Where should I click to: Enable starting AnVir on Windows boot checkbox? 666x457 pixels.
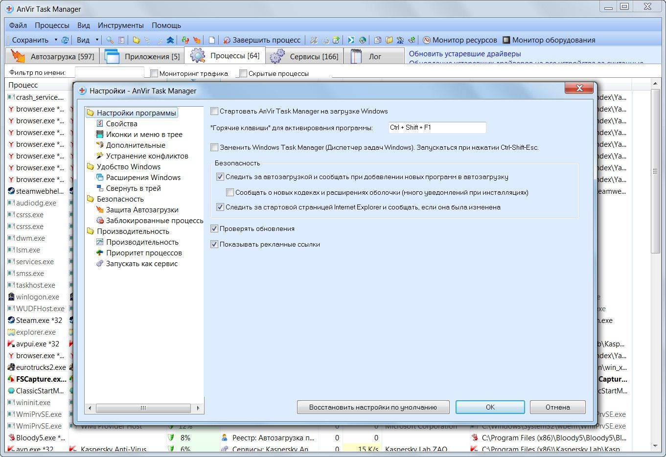214,111
